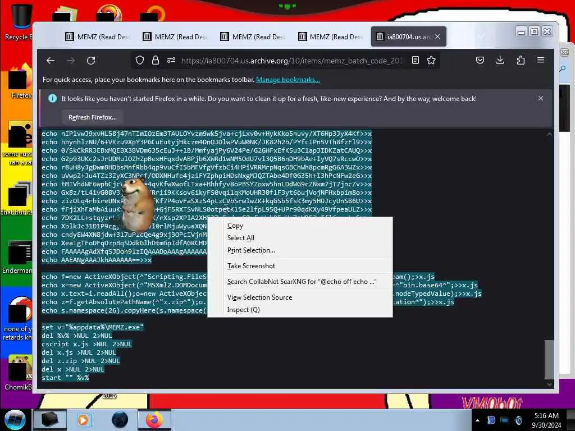Image resolution: width=575 pixels, height=431 pixels.
Task: Toggle reader view in the address bar
Action: coord(415,61)
